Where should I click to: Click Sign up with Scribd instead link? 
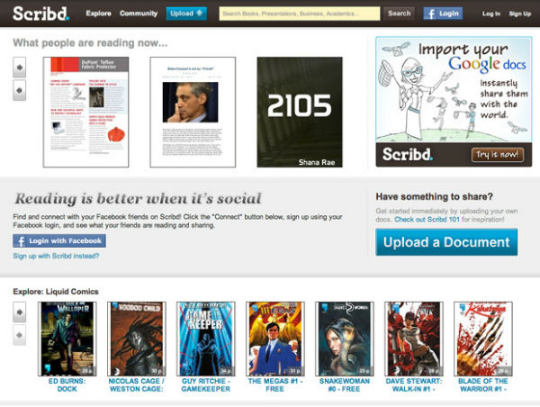click(x=56, y=257)
